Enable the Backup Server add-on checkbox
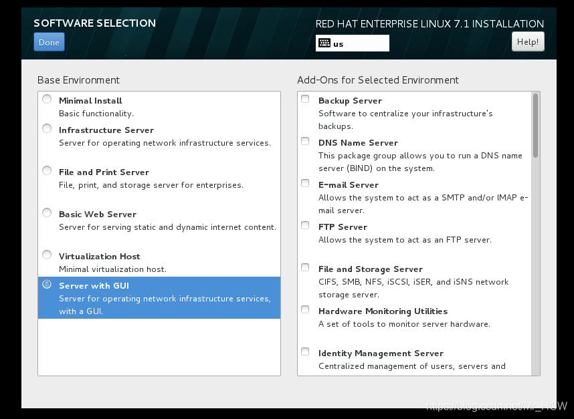 pyautogui.click(x=305, y=99)
